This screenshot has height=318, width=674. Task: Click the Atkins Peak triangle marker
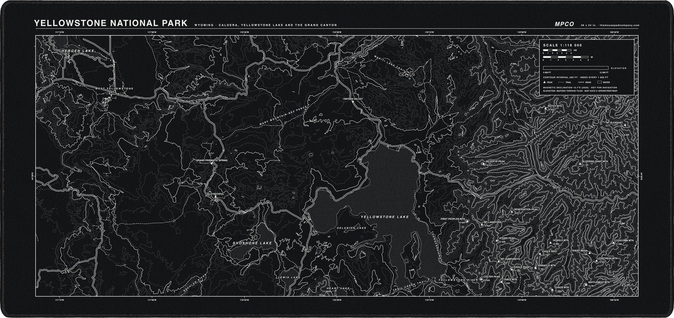[497, 240]
